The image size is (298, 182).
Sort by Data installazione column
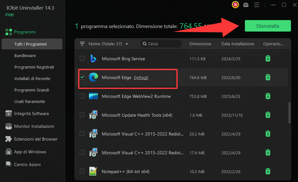click(238, 44)
